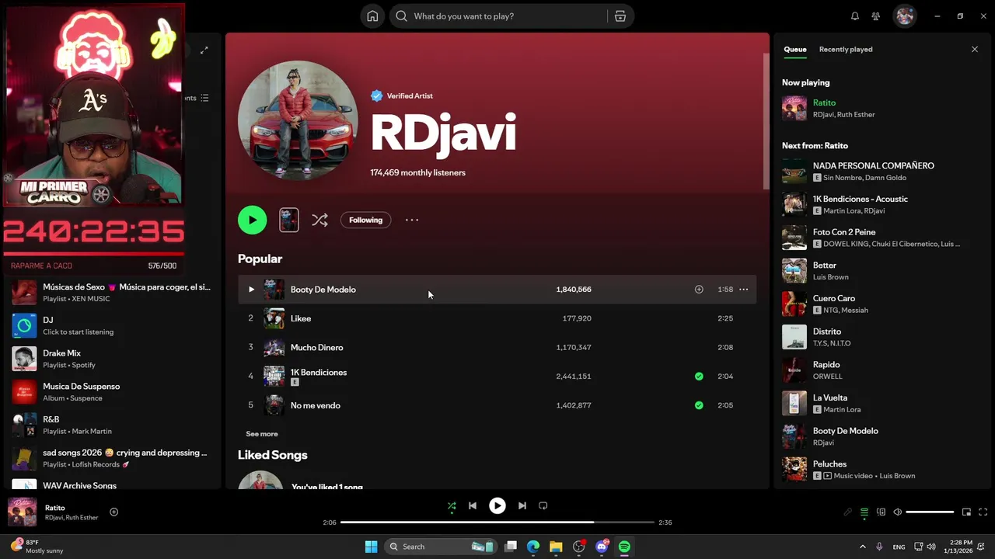Open Discord from the taskbar
The image size is (995, 559).
[x=602, y=547]
